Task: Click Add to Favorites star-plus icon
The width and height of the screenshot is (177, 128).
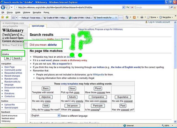Action: (x=7, y=17)
